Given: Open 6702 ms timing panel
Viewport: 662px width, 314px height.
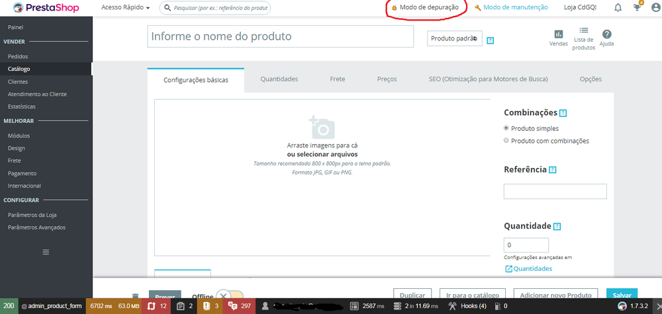Looking at the screenshot, I should tap(101, 306).
